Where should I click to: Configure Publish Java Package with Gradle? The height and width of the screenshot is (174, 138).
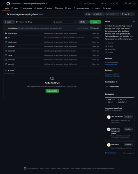tap(128, 129)
